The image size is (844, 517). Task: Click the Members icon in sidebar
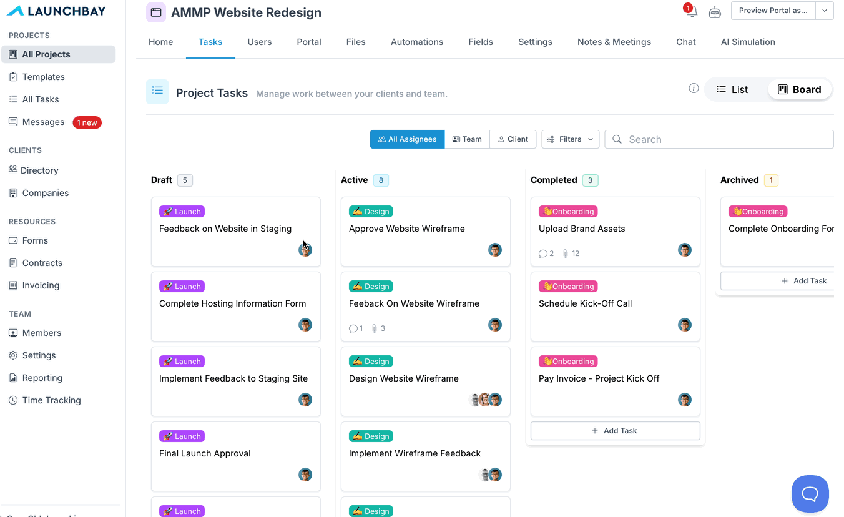pos(13,333)
